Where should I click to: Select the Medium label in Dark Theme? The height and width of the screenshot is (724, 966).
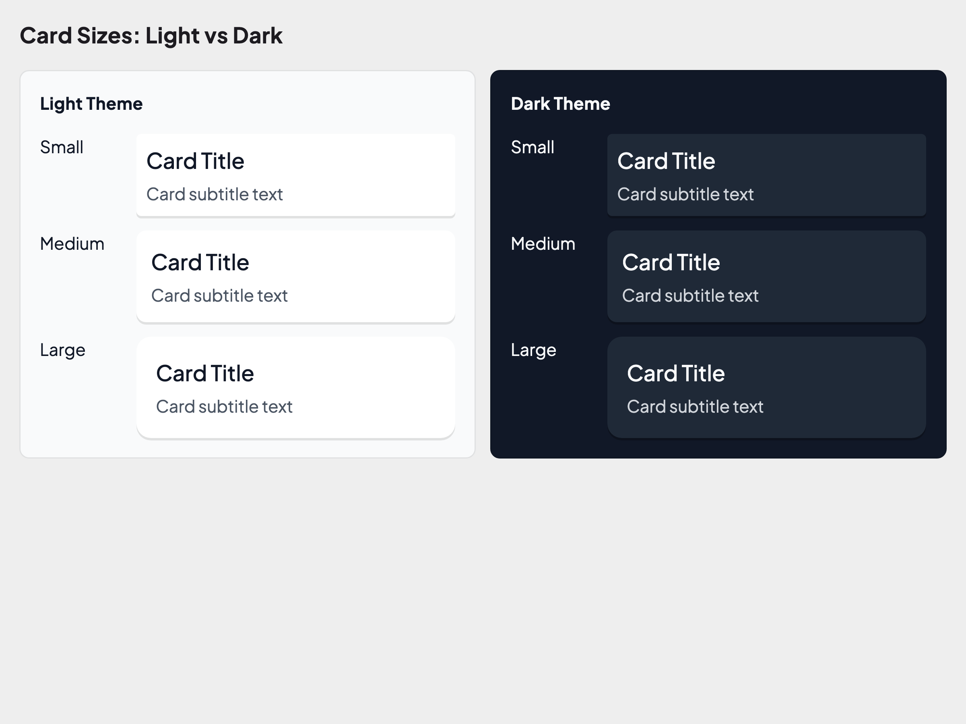pos(543,244)
